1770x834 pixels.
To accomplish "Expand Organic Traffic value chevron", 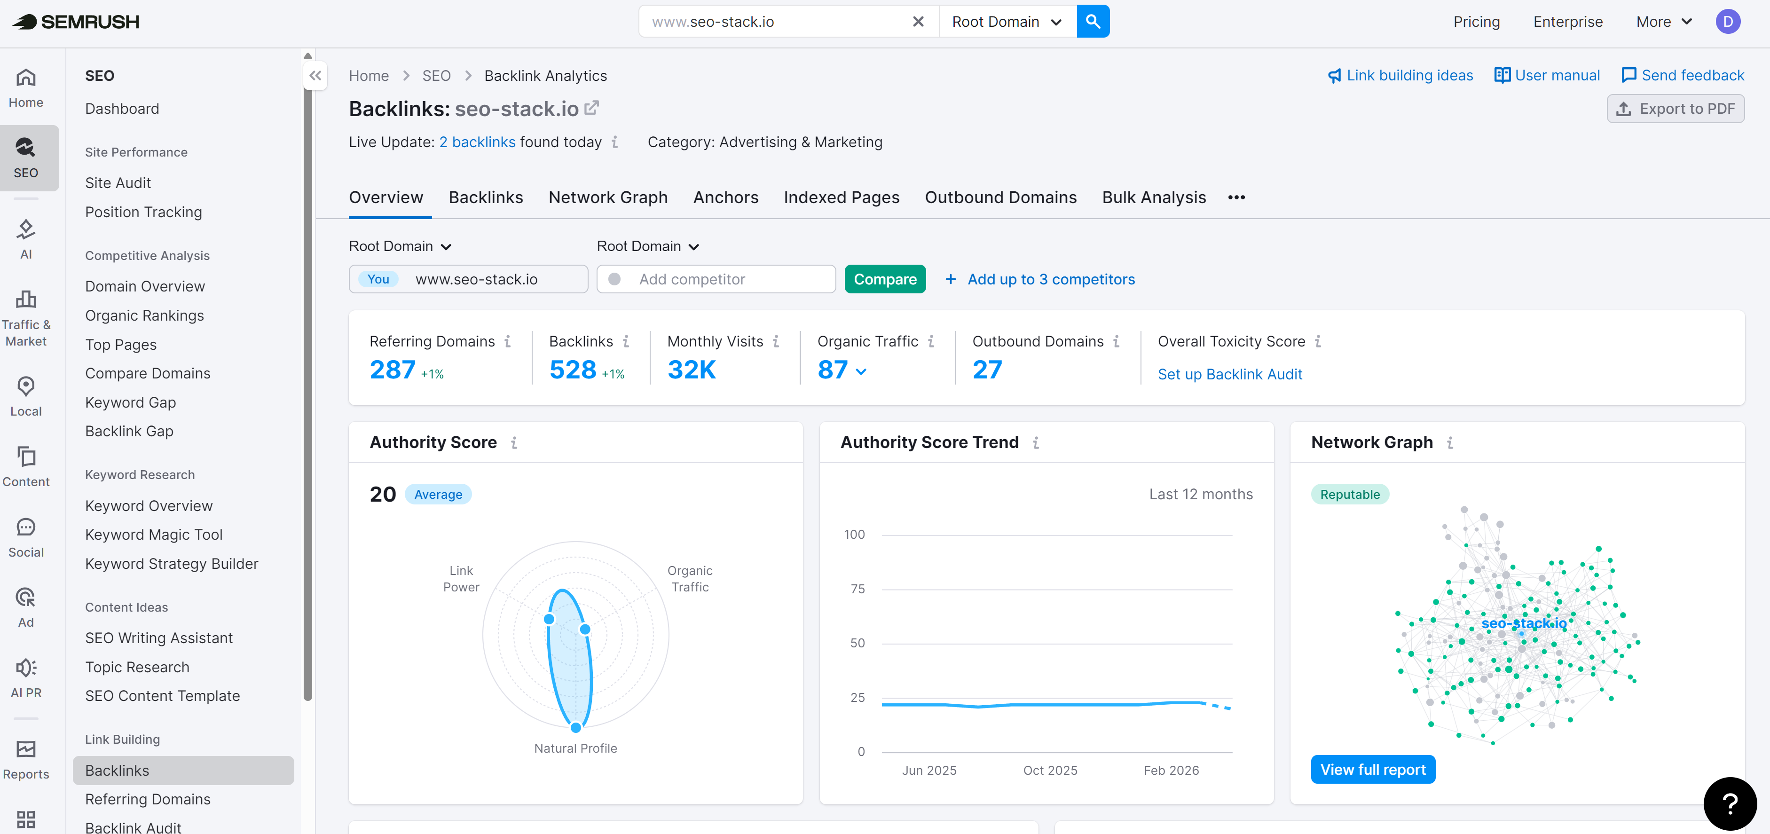I will 862,371.
